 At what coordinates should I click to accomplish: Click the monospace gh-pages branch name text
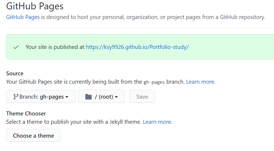coord(154,82)
